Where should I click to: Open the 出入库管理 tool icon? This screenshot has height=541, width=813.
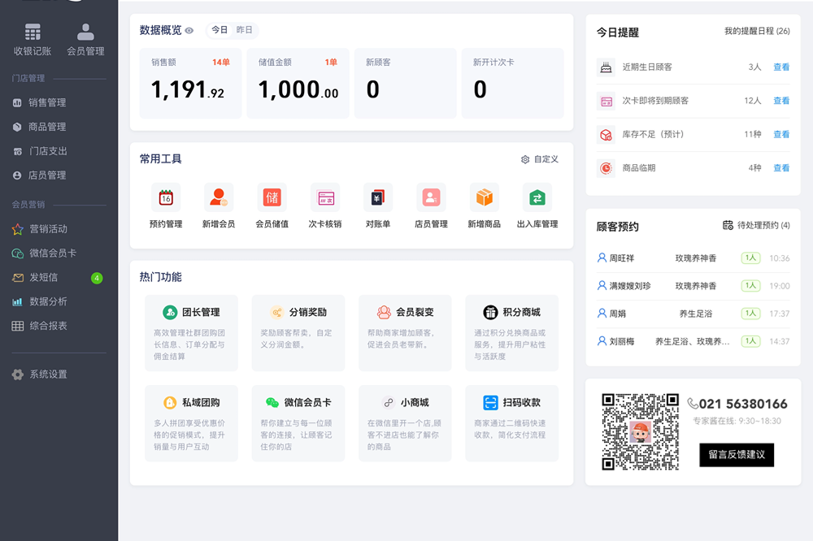coord(537,197)
